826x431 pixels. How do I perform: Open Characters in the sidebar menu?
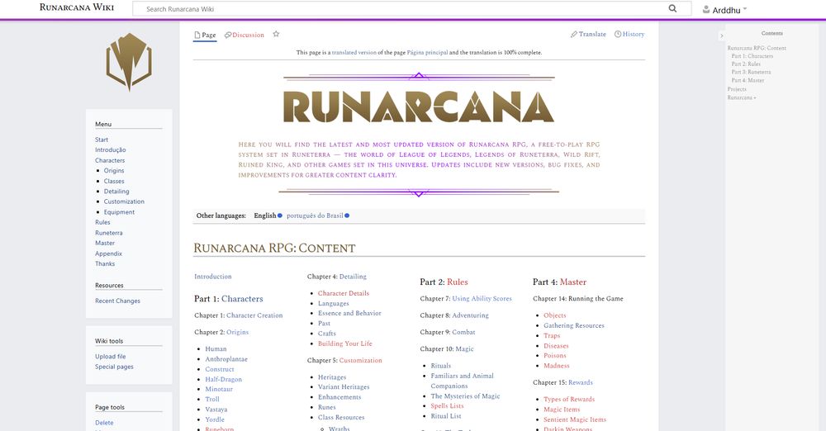click(110, 160)
